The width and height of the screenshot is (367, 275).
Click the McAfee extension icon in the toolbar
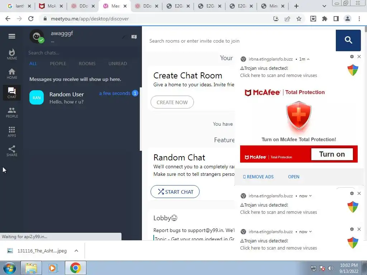313,19
